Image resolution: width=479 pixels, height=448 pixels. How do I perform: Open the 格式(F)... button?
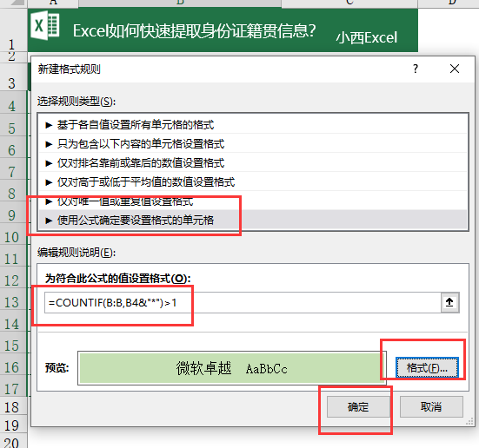[x=427, y=368]
